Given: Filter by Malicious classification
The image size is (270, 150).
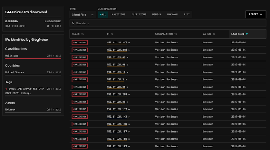Looking at the screenshot, I should 118,15.
